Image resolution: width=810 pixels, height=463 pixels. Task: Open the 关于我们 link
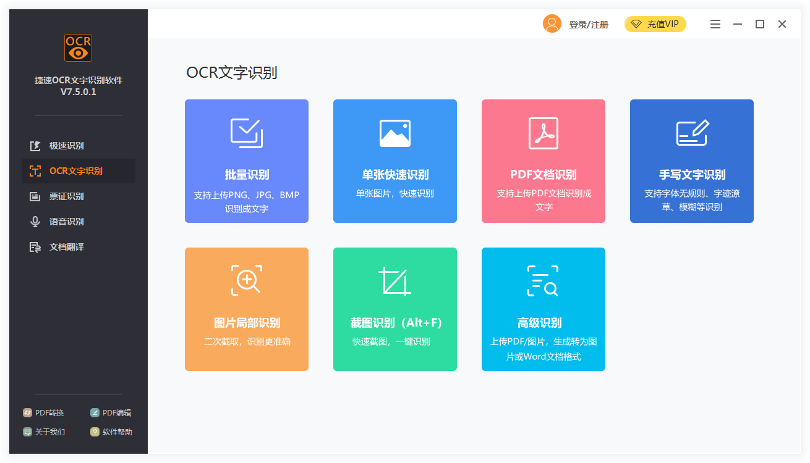[x=50, y=432]
